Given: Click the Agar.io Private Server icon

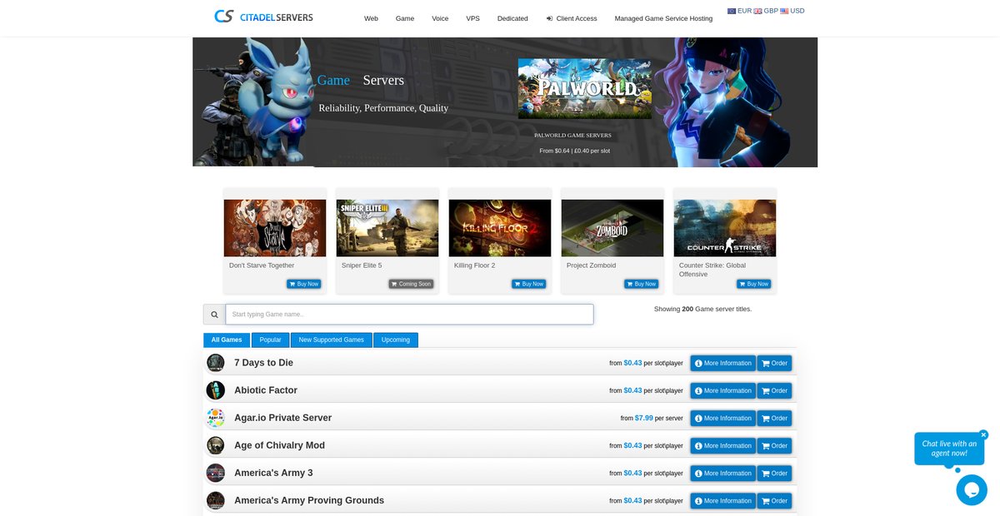Looking at the screenshot, I should [216, 418].
